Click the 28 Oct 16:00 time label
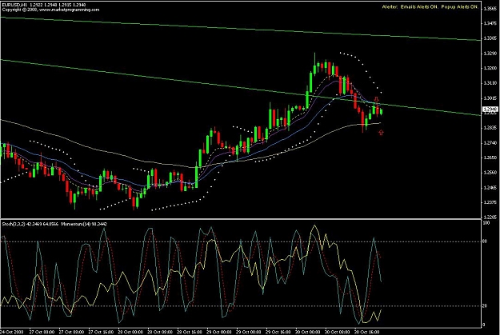Screen dimensions: 500x335 pyautogui.click(x=190, y=332)
